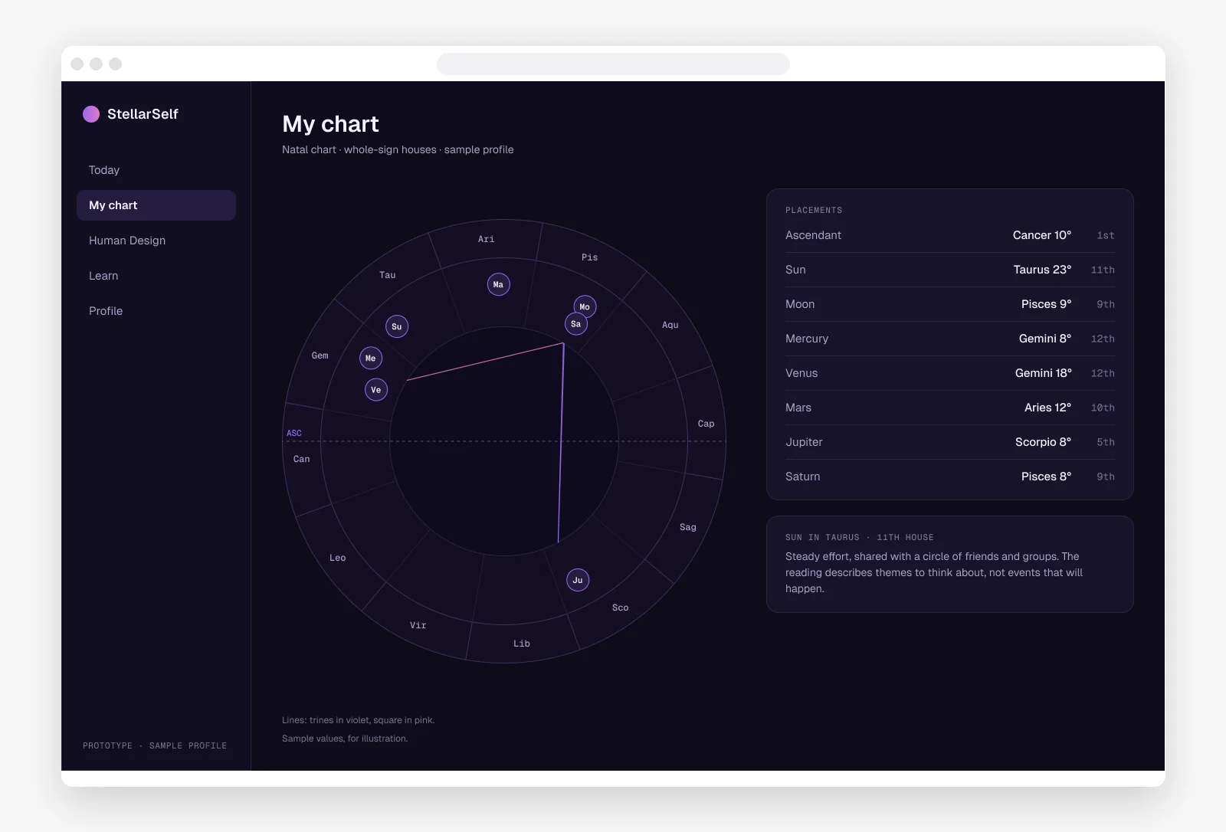Select the Jupiter (Ju) planet marker
1226x832 pixels.
[x=578, y=580]
